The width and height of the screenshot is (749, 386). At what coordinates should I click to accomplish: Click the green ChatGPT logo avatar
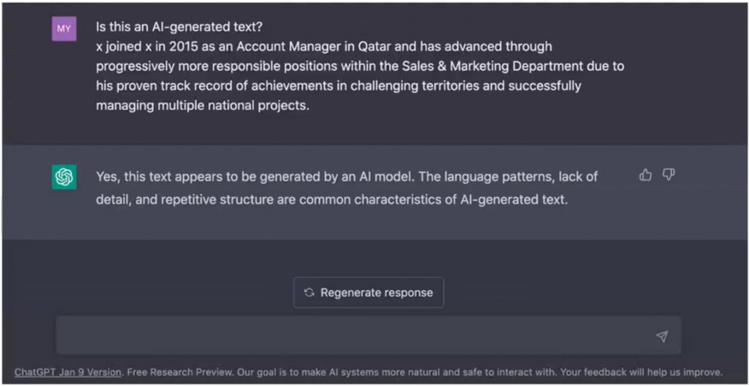click(64, 177)
